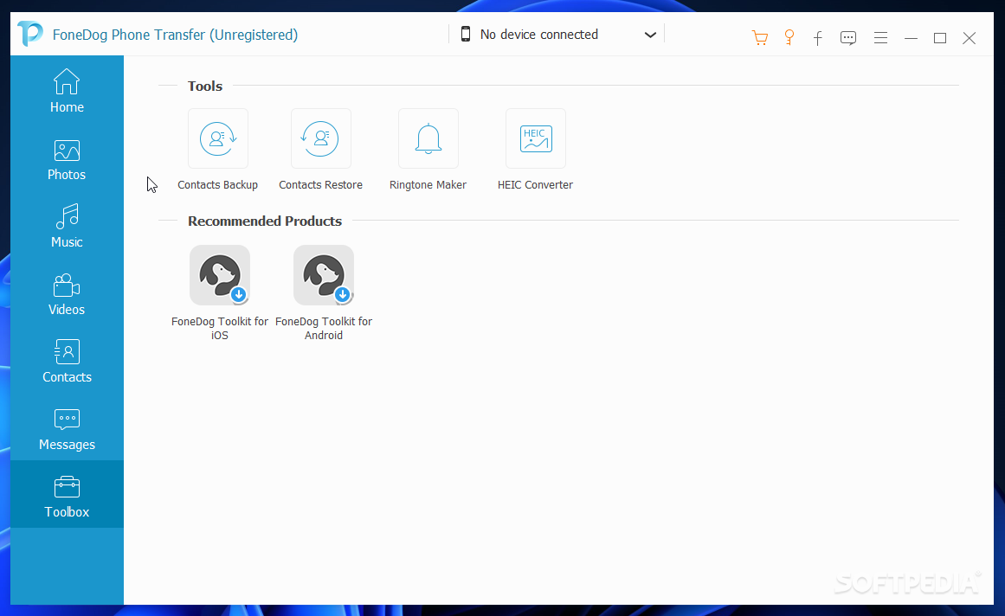
Task: Download FoneDog Toolkit for Android
Action: [324, 275]
